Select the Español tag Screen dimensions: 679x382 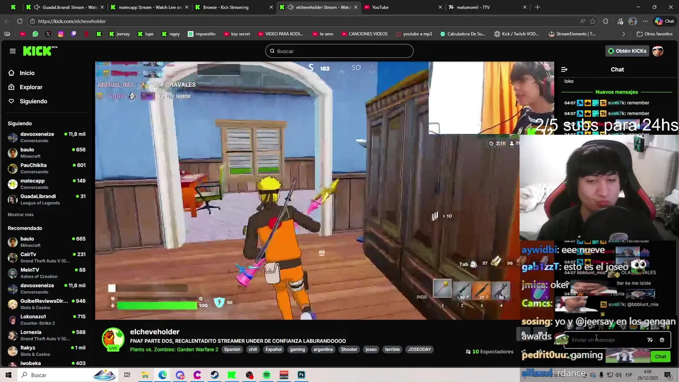[273, 350]
